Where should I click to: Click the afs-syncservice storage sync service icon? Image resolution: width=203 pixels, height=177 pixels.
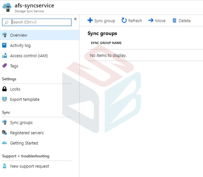pos(7,7)
